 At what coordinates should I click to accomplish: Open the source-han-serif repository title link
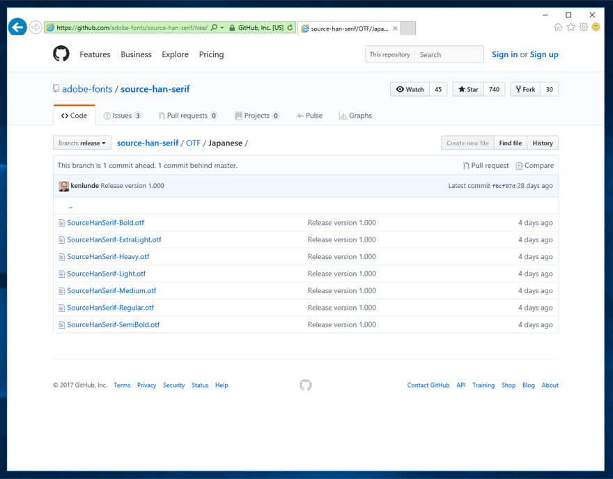click(x=155, y=89)
